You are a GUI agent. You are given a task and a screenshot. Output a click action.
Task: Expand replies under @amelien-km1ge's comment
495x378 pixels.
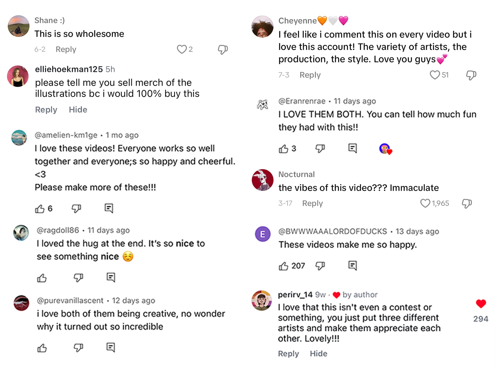(x=109, y=208)
